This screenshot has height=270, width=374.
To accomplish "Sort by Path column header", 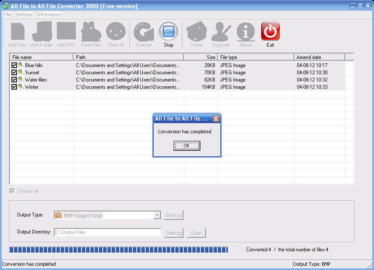I will (x=128, y=57).
